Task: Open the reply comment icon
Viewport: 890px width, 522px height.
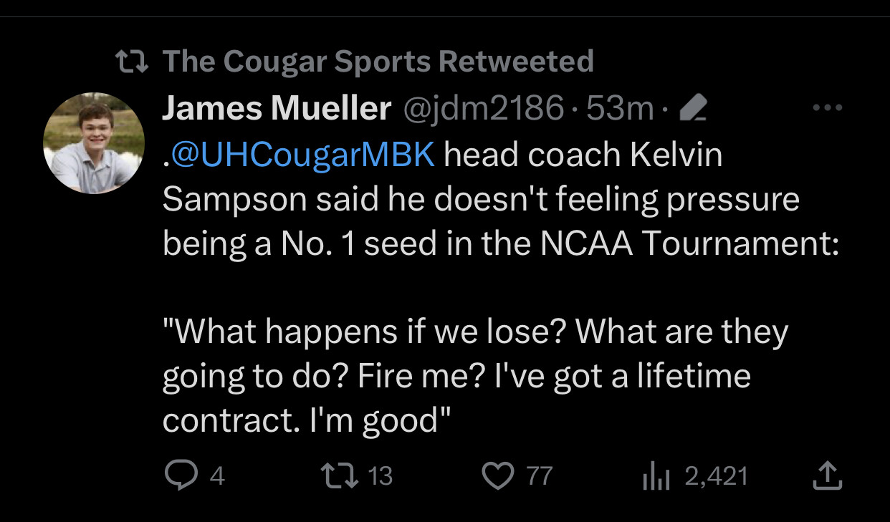Action: [x=181, y=476]
